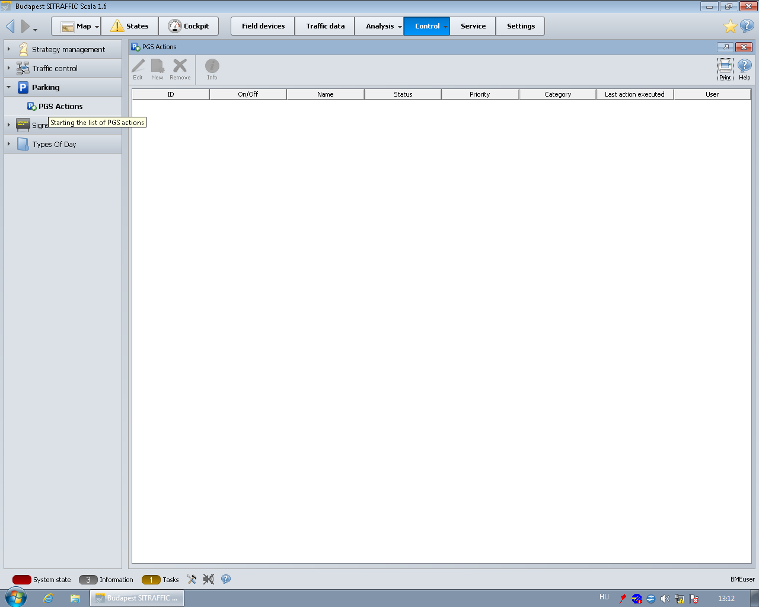Click the HU language indicator

604,597
